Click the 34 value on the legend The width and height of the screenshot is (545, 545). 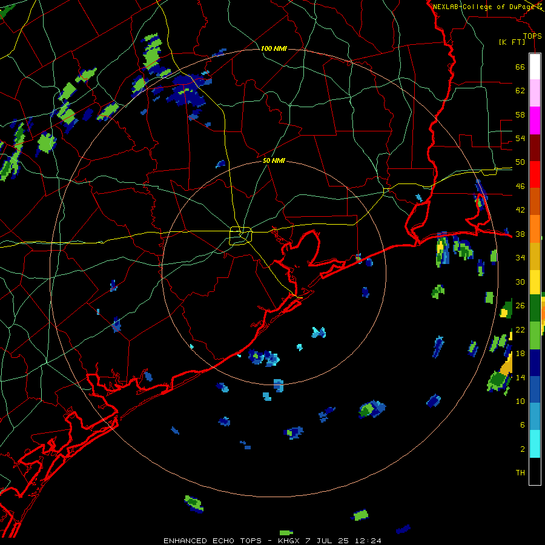(x=520, y=258)
